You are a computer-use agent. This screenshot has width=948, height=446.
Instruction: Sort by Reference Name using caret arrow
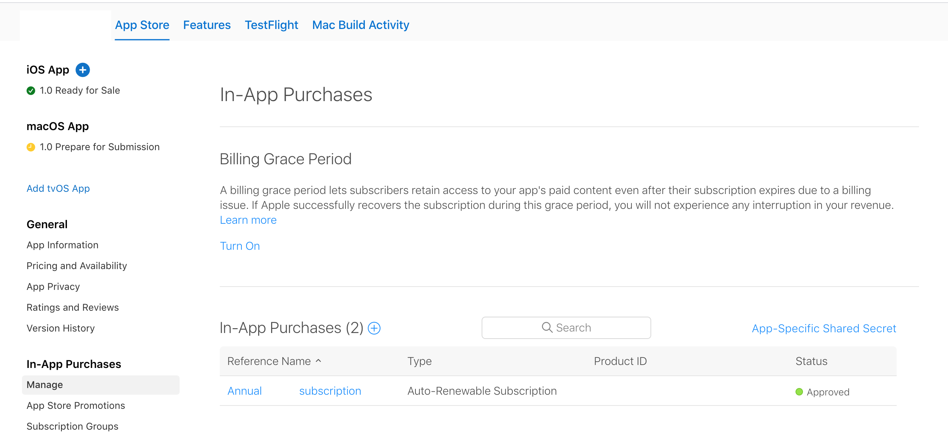pos(318,361)
